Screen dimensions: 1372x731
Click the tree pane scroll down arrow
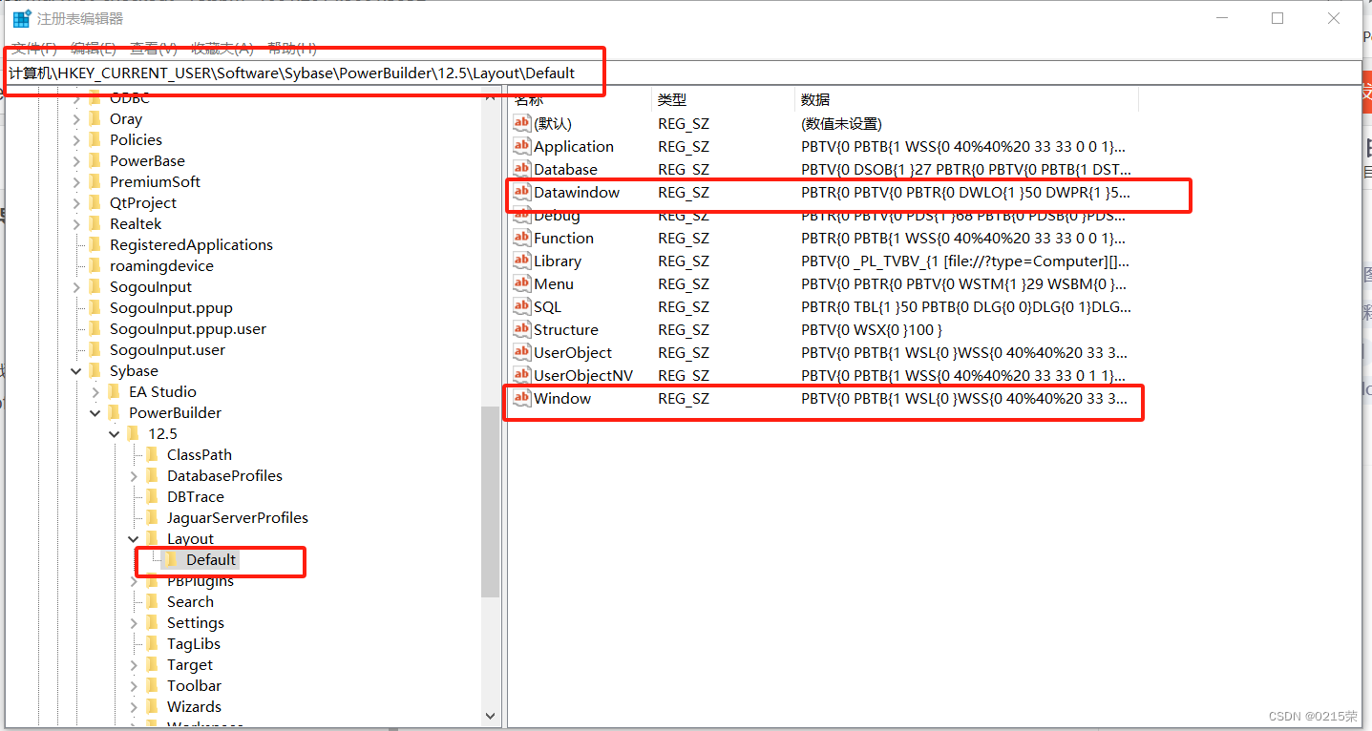(490, 715)
